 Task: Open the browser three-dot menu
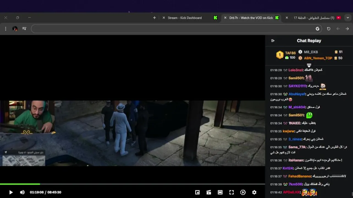[x=5, y=29]
